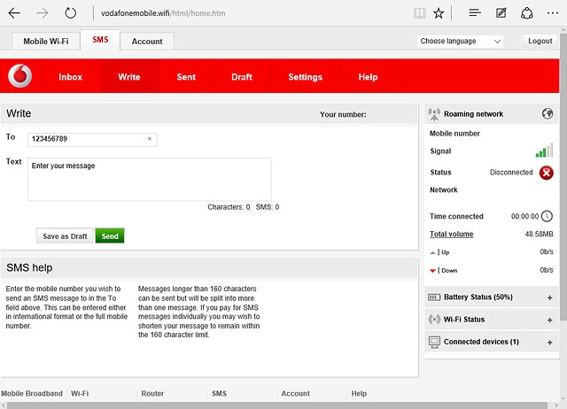The height and width of the screenshot is (409, 567).
Task: Expand the Connected devices section
Action: point(549,342)
